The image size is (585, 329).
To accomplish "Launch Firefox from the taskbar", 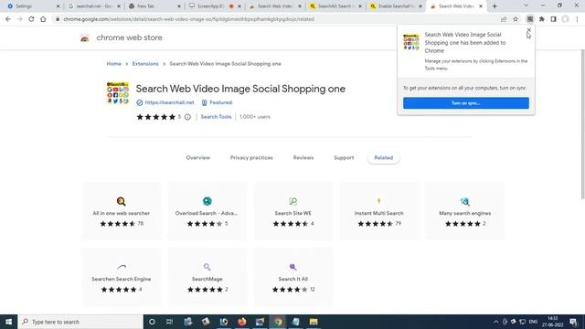I will [x=241, y=322].
